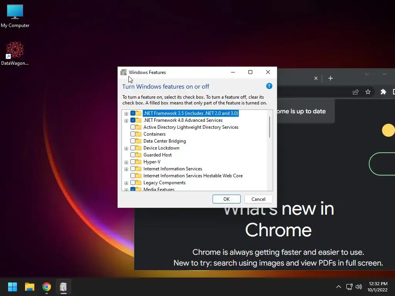Check Internet Information Services Hostable Web Core
This screenshot has width=395, height=296.
pyautogui.click(x=133, y=175)
